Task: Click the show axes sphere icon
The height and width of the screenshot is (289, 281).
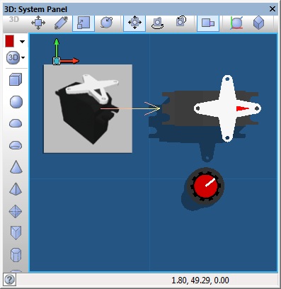Action: (236, 23)
